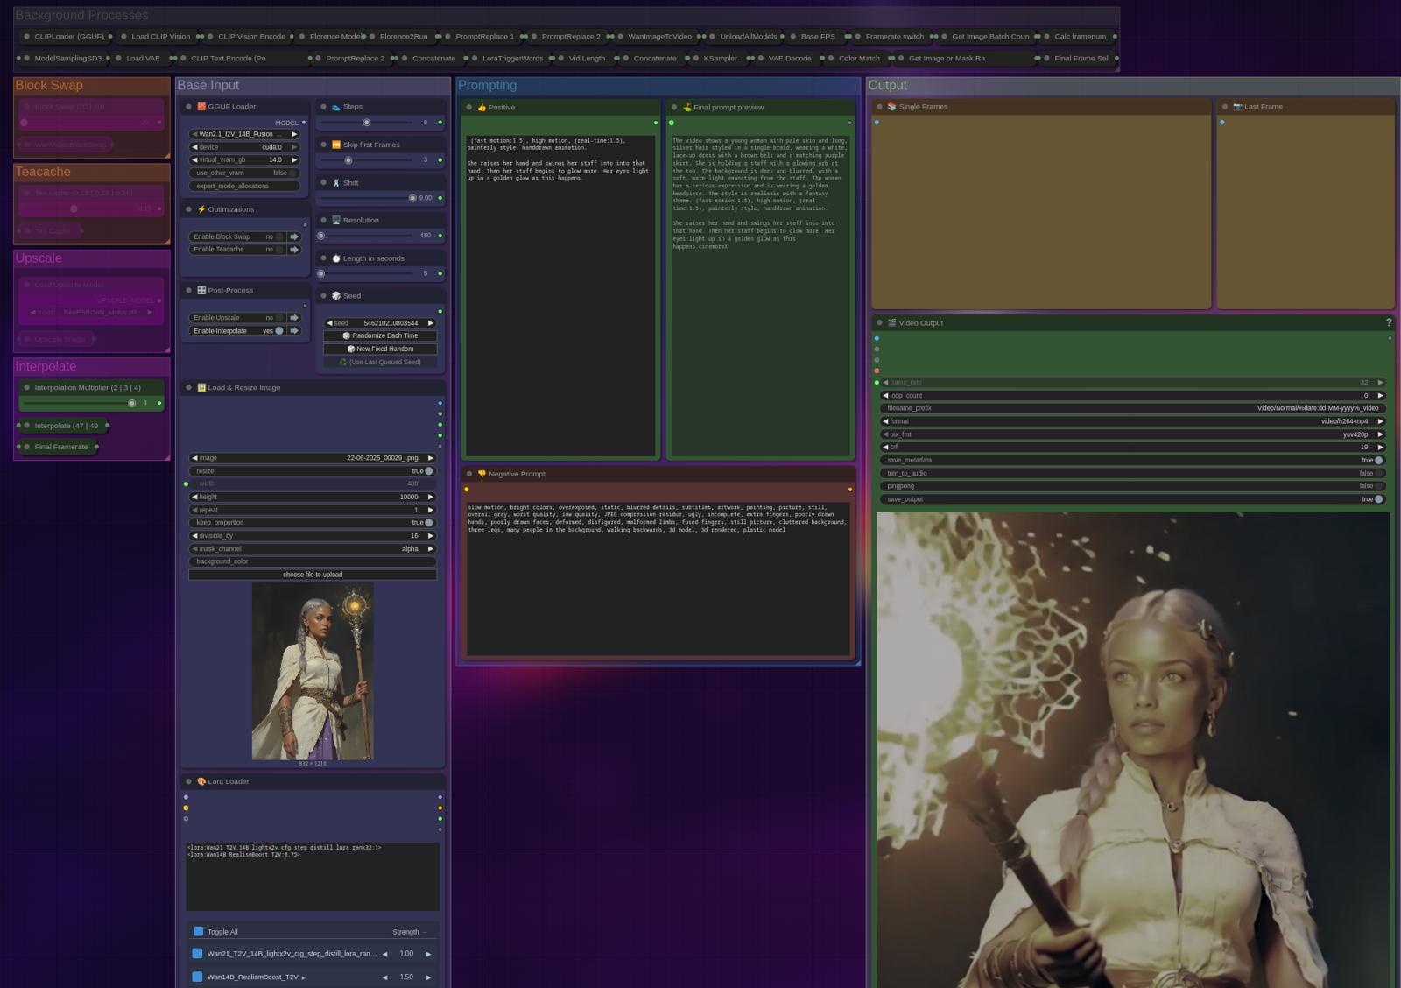Click the arrow icon beside Enable Interpolate
Screen dimensions: 1401x988
coord(294,331)
